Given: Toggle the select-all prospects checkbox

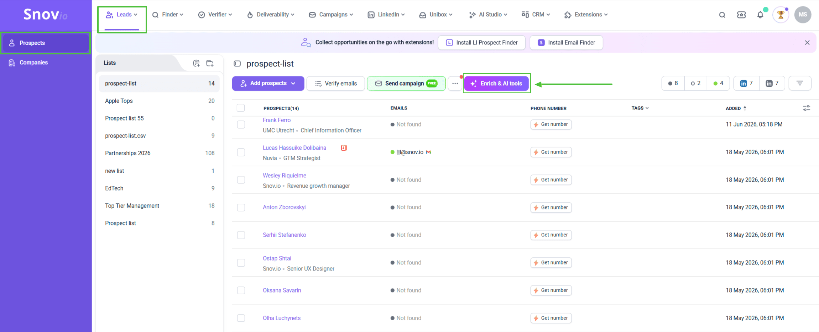Looking at the screenshot, I should [241, 108].
